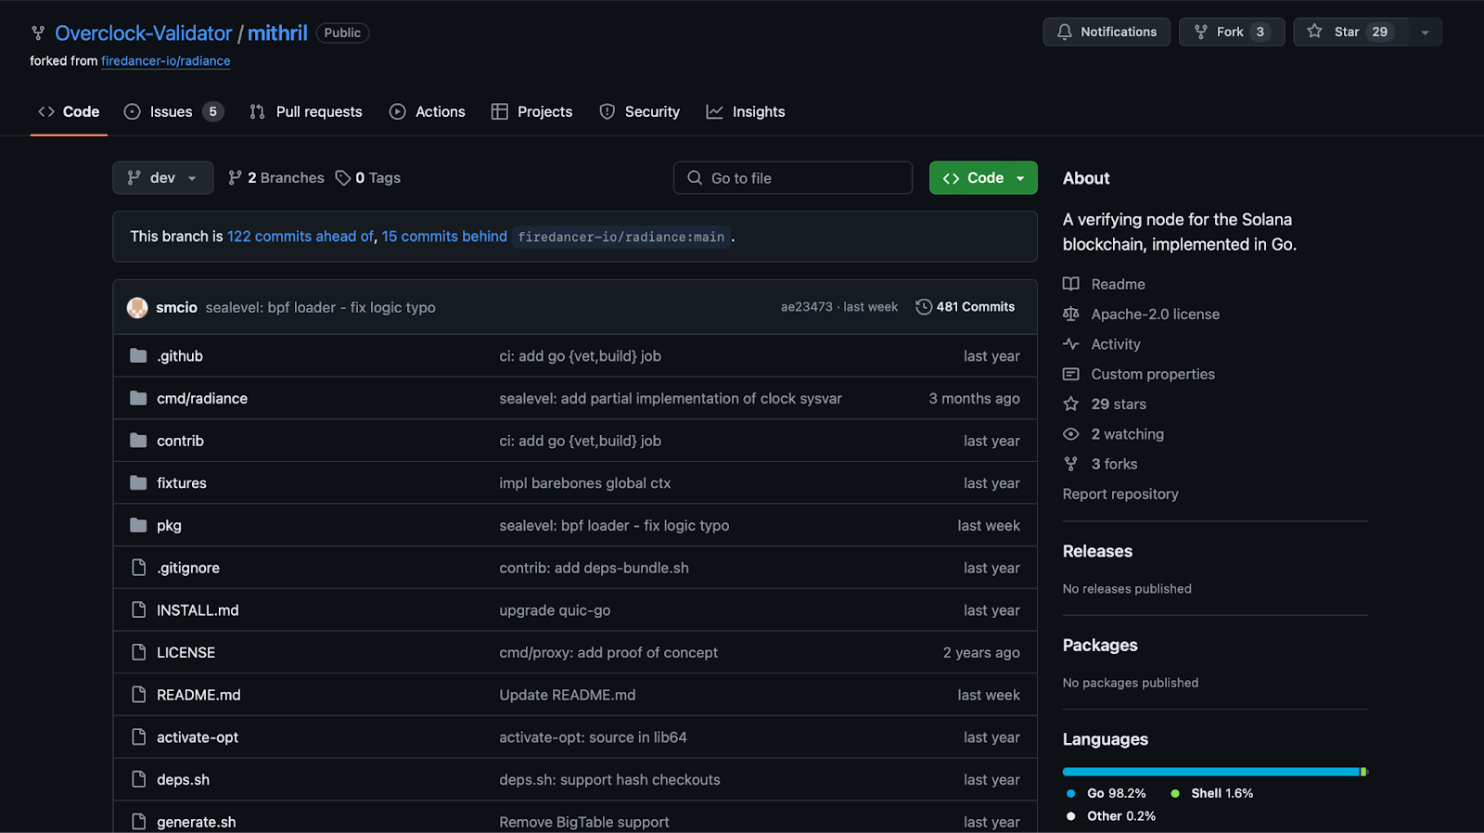This screenshot has width=1484, height=833.
Task: Click the fork icon beside Overclock-Validator
Action: tap(38, 33)
